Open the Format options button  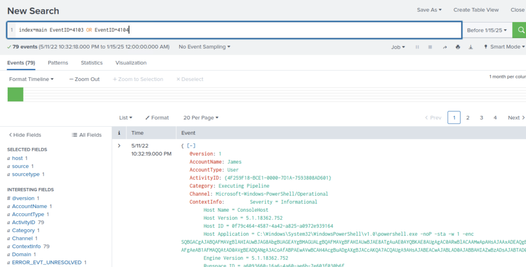tap(157, 118)
